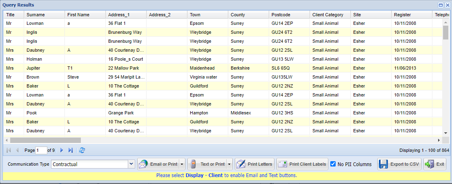This screenshot has height=184, width=452.
Task: Maximize the Query Results window
Action: point(441,5)
